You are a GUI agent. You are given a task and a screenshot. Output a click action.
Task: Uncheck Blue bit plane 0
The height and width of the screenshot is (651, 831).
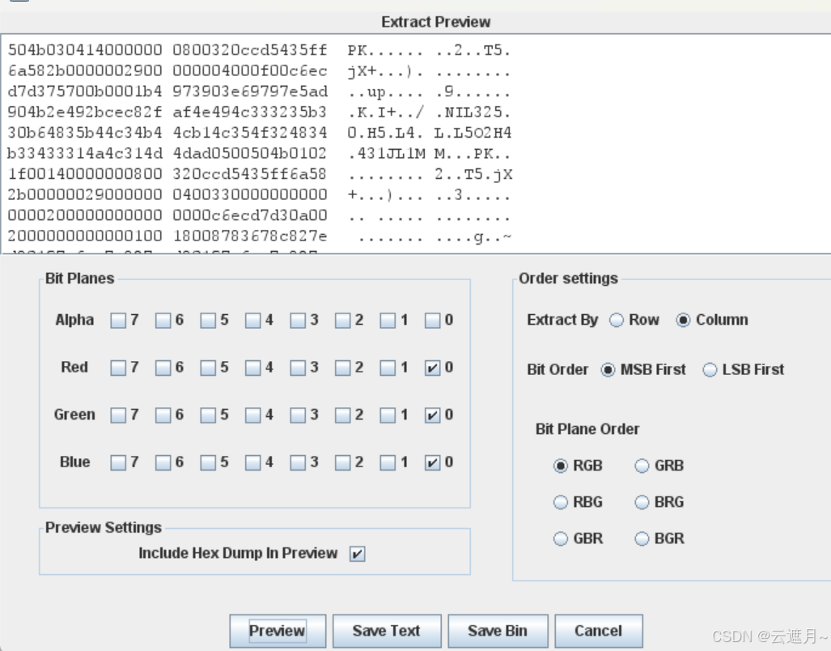(x=432, y=462)
